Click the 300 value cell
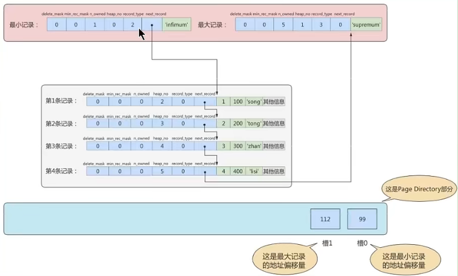 coord(238,146)
